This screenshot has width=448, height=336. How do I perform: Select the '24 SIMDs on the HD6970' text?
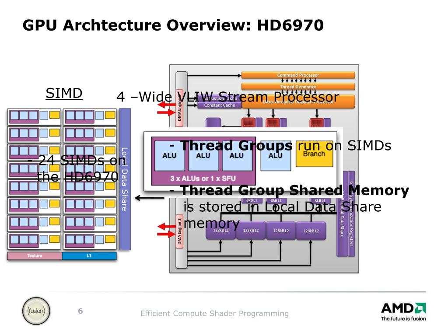click(x=77, y=168)
